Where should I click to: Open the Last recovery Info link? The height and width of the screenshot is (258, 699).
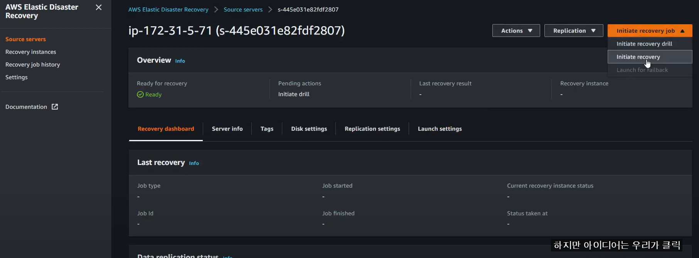(x=194, y=163)
